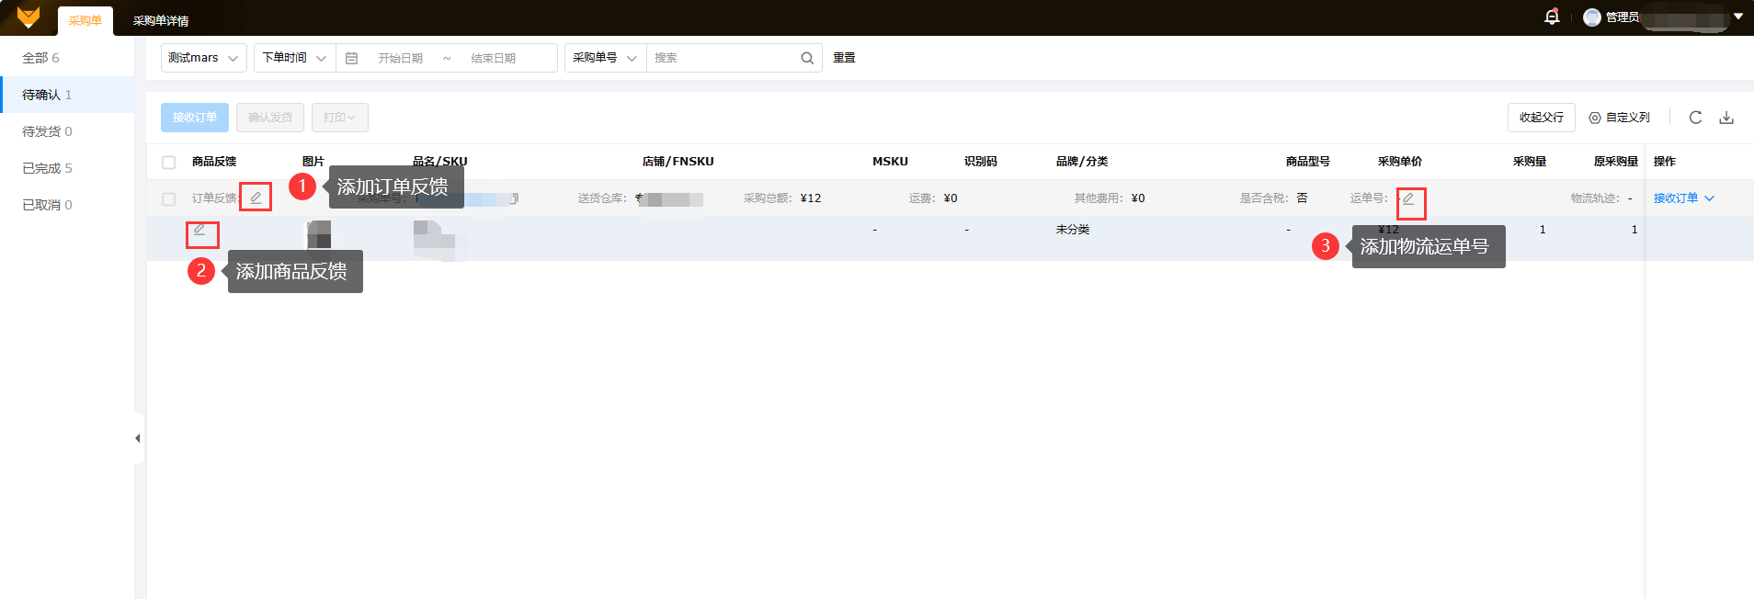
Task: Click the 重置 reset button
Action: [x=844, y=58]
